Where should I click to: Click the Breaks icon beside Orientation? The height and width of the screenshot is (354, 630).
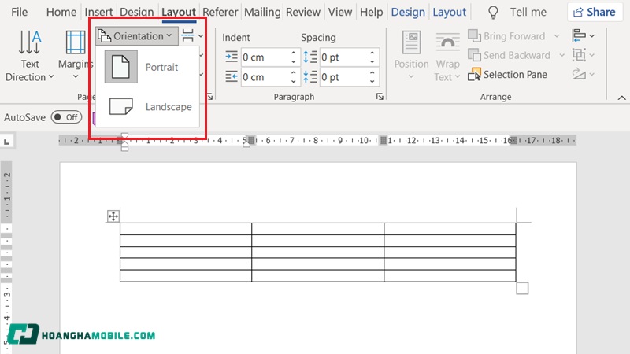(189, 36)
